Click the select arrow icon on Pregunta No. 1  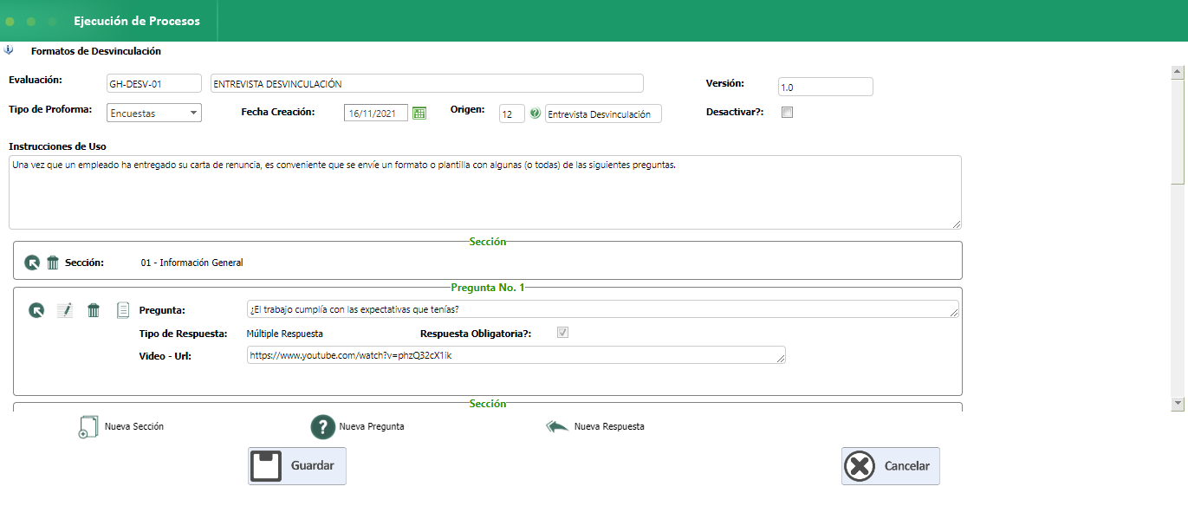[x=36, y=310]
